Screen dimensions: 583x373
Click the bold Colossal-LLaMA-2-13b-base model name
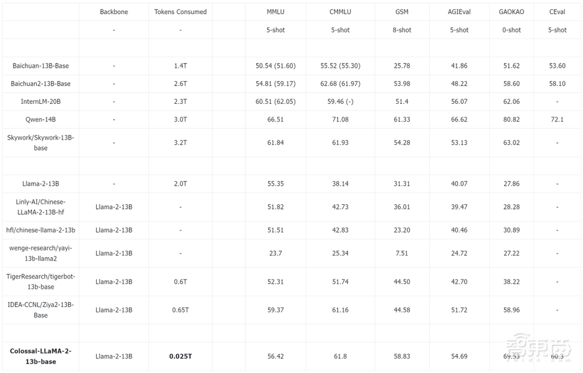(41, 356)
